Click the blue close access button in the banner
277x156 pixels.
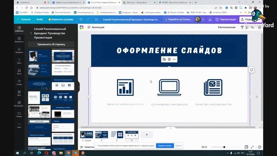click(165, 146)
